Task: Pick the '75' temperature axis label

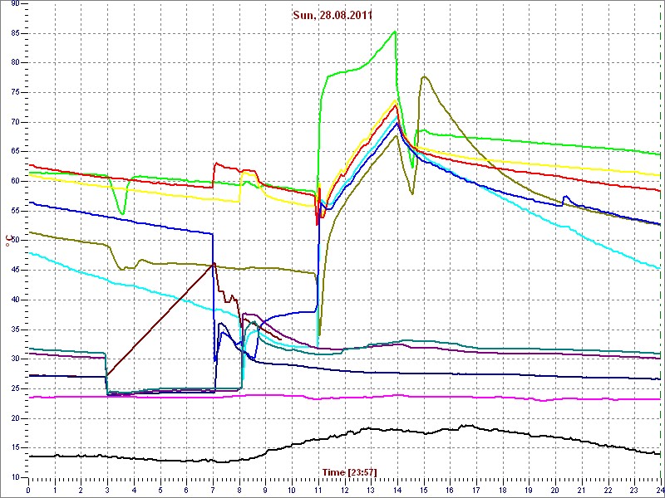Action: 15,92
